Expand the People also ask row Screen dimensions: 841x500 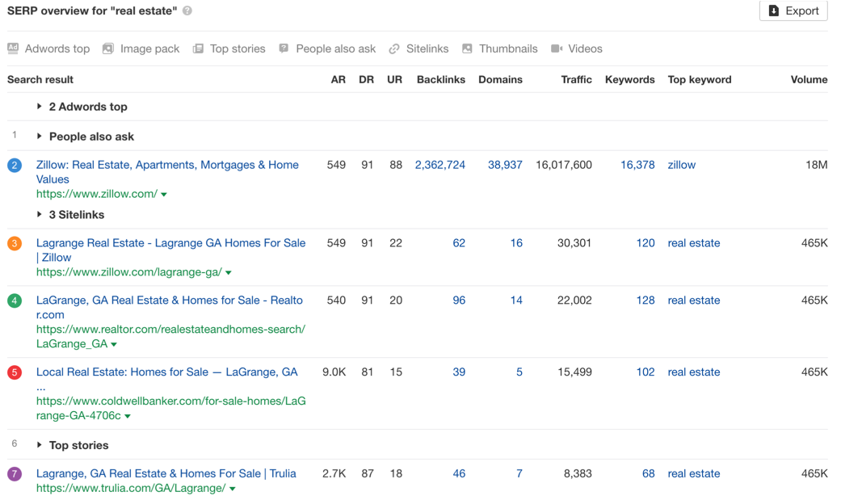tap(39, 137)
